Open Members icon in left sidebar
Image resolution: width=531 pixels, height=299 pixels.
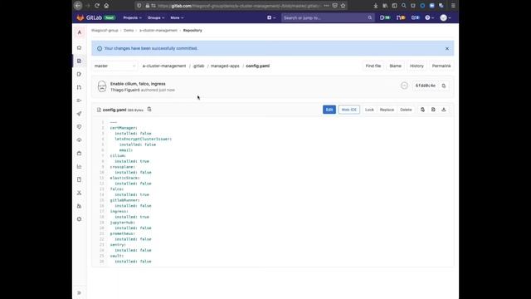80,206
